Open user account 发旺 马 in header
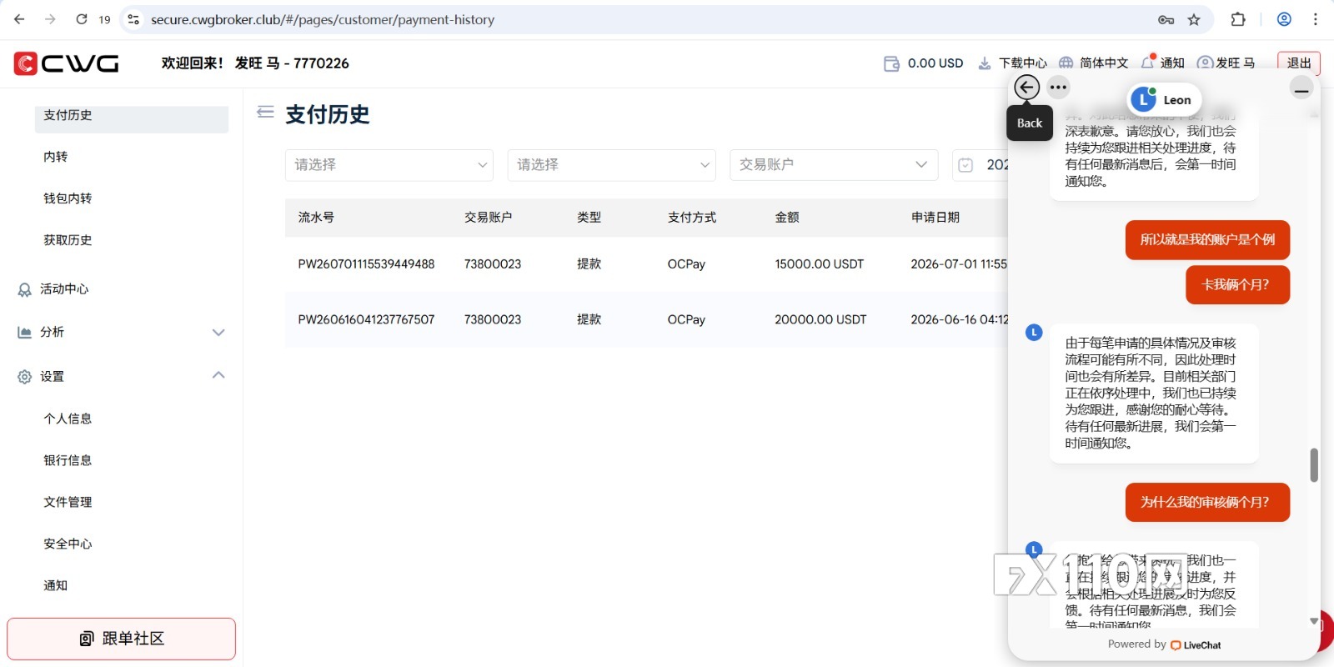The height and width of the screenshot is (667, 1334). (x=1226, y=63)
